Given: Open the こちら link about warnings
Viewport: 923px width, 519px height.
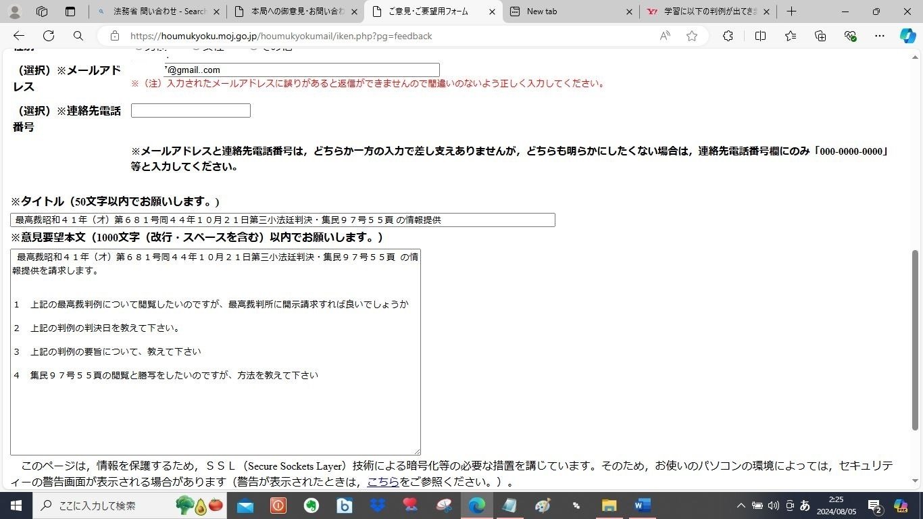Looking at the screenshot, I should tap(383, 482).
